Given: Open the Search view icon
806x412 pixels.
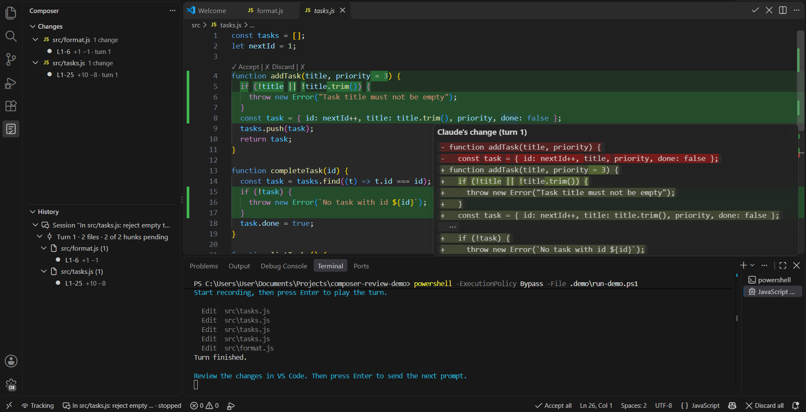Looking at the screenshot, I should click(x=11, y=36).
